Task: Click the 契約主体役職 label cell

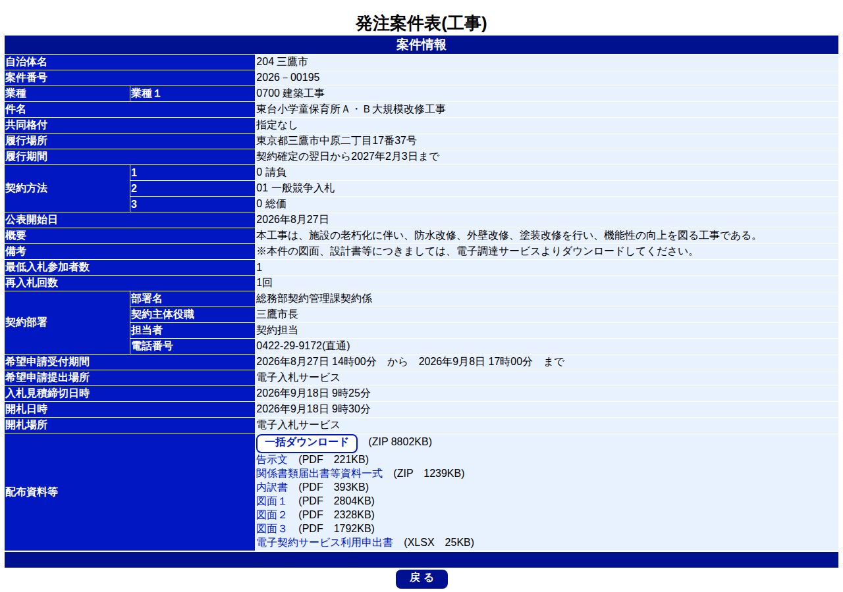Action: [192, 314]
